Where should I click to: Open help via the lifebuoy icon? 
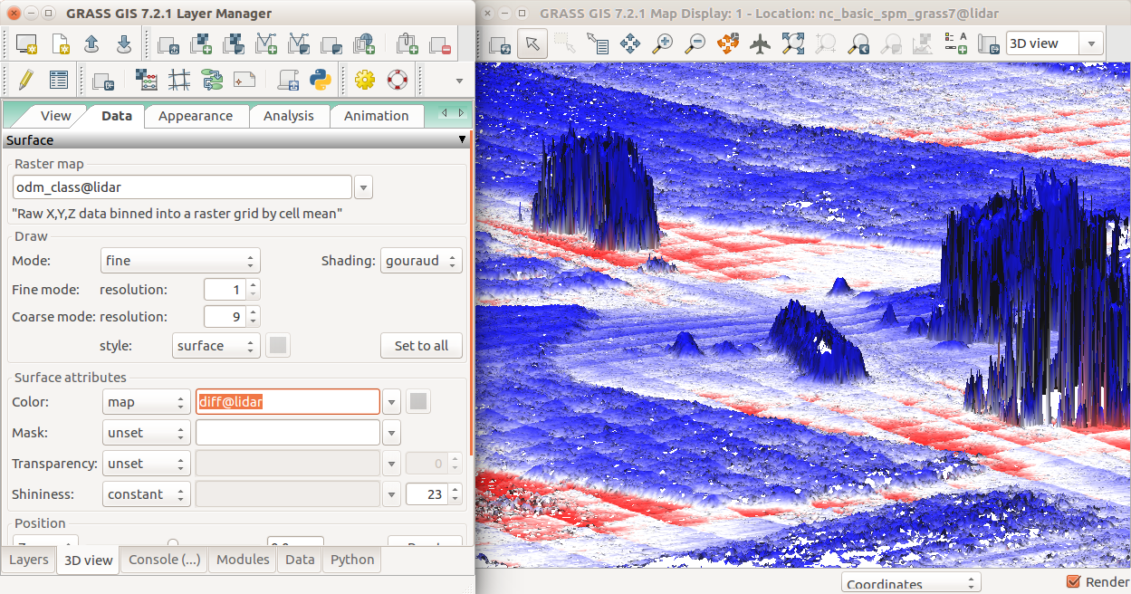pyautogui.click(x=397, y=80)
